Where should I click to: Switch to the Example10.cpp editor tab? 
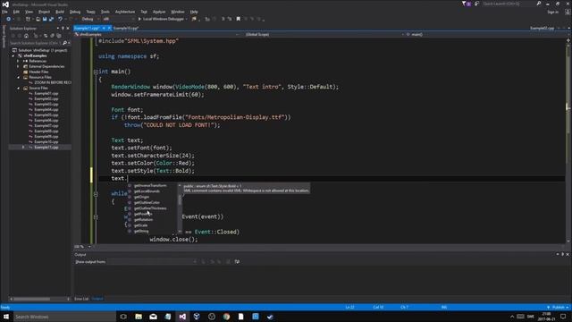(126, 28)
